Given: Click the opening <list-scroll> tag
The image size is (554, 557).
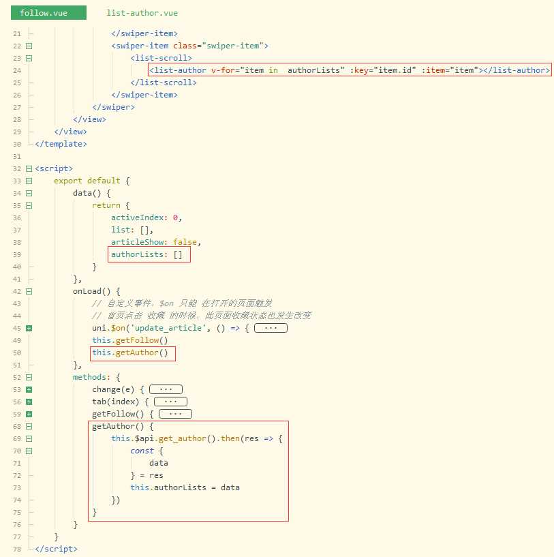Looking at the screenshot, I should pos(161,58).
